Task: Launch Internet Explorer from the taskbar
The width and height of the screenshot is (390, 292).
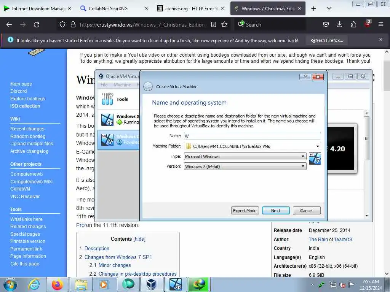Action: click(34, 284)
